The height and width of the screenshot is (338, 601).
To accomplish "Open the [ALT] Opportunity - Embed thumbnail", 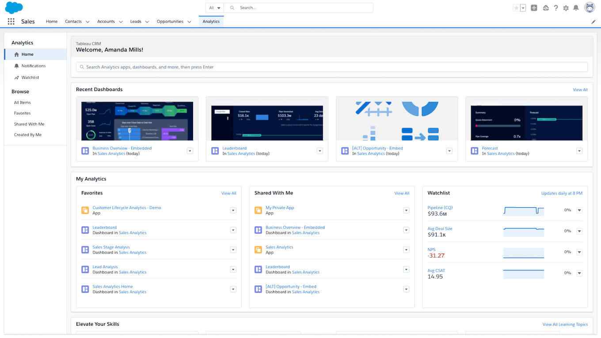I will tap(397, 121).
